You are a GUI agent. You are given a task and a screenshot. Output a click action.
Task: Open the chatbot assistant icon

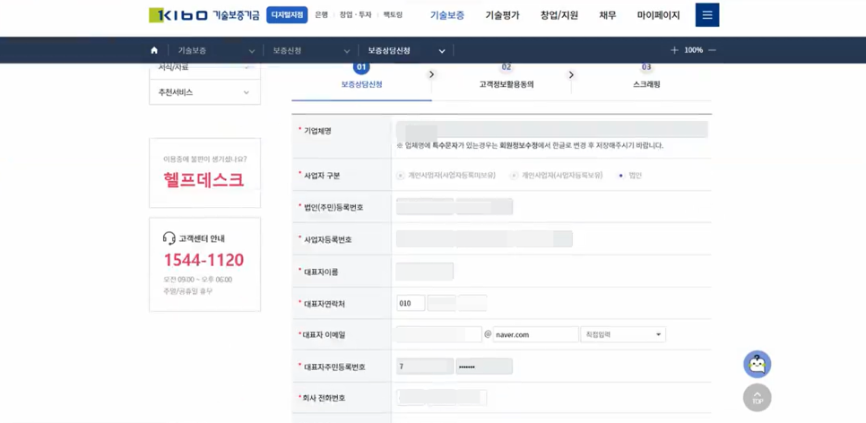[758, 364]
